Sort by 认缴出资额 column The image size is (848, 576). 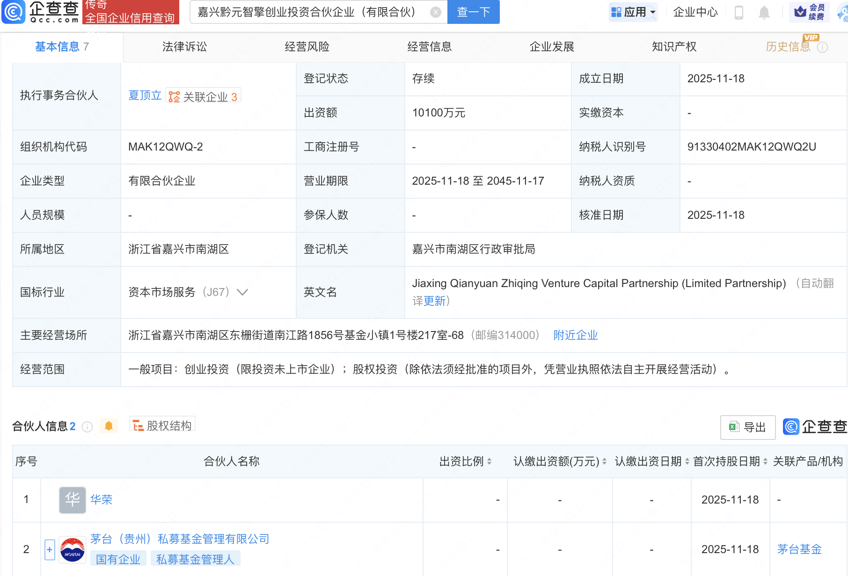click(x=604, y=461)
